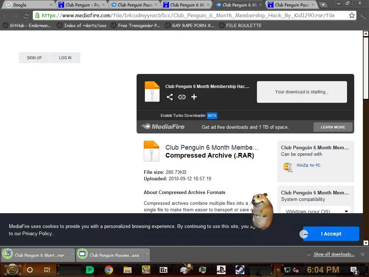Open the 'WinZip for PC' link
Screen dimensions: 369x277
[x=308, y=165]
